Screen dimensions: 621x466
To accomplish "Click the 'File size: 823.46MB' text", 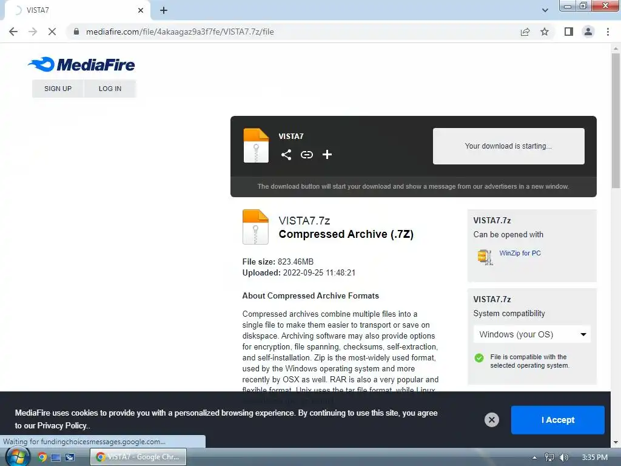I will tap(278, 262).
